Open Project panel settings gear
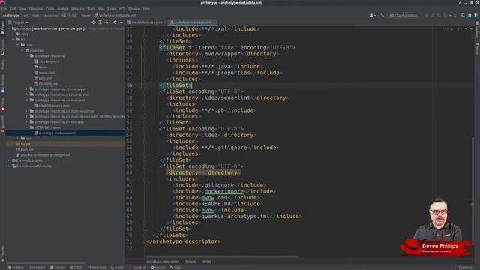Screen dimensions: 480x270 (115, 22)
